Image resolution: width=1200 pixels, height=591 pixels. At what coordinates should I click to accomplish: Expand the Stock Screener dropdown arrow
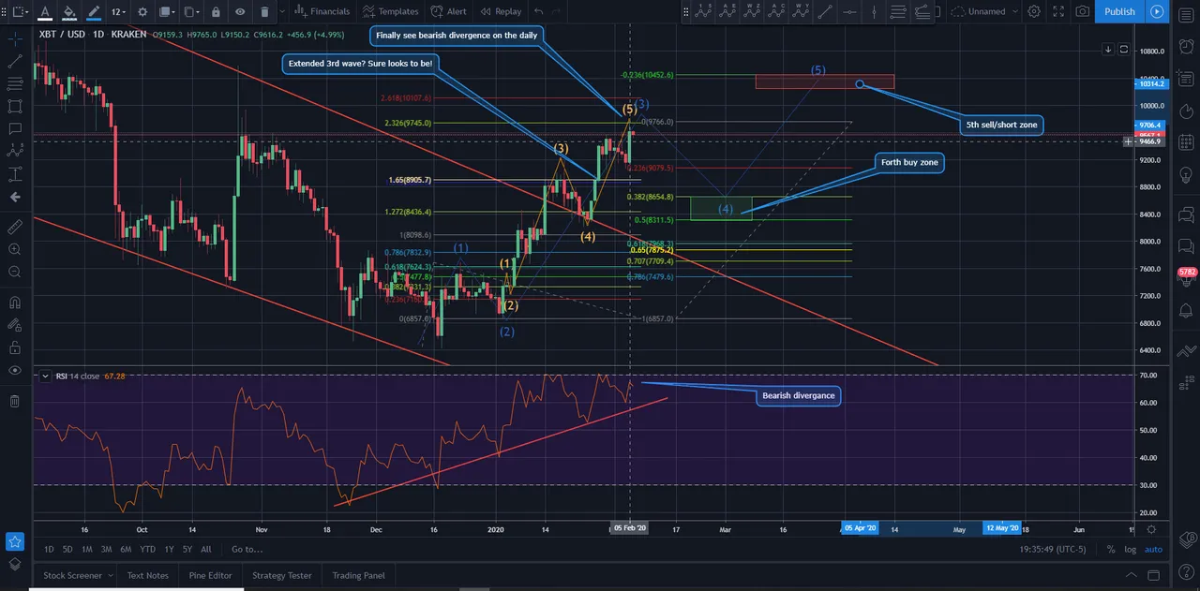pos(110,575)
